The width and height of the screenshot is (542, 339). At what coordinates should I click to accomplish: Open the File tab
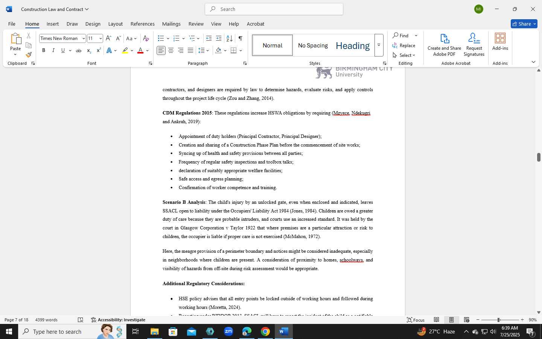click(x=12, y=24)
